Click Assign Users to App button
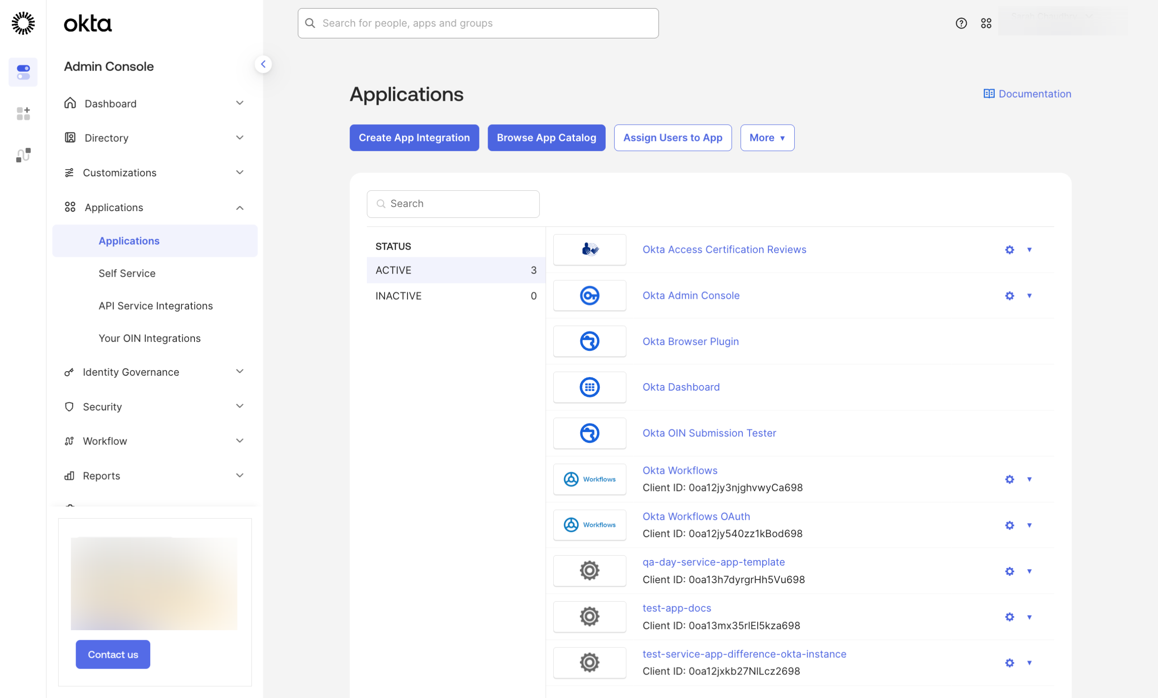Viewport: 1158px width, 698px height. coord(673,137)
